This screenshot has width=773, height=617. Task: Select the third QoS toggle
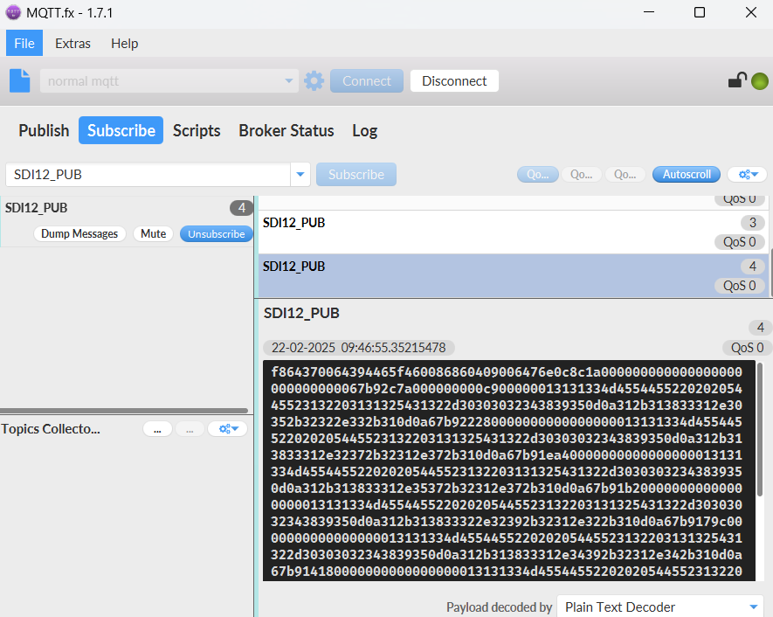point(625,174)
